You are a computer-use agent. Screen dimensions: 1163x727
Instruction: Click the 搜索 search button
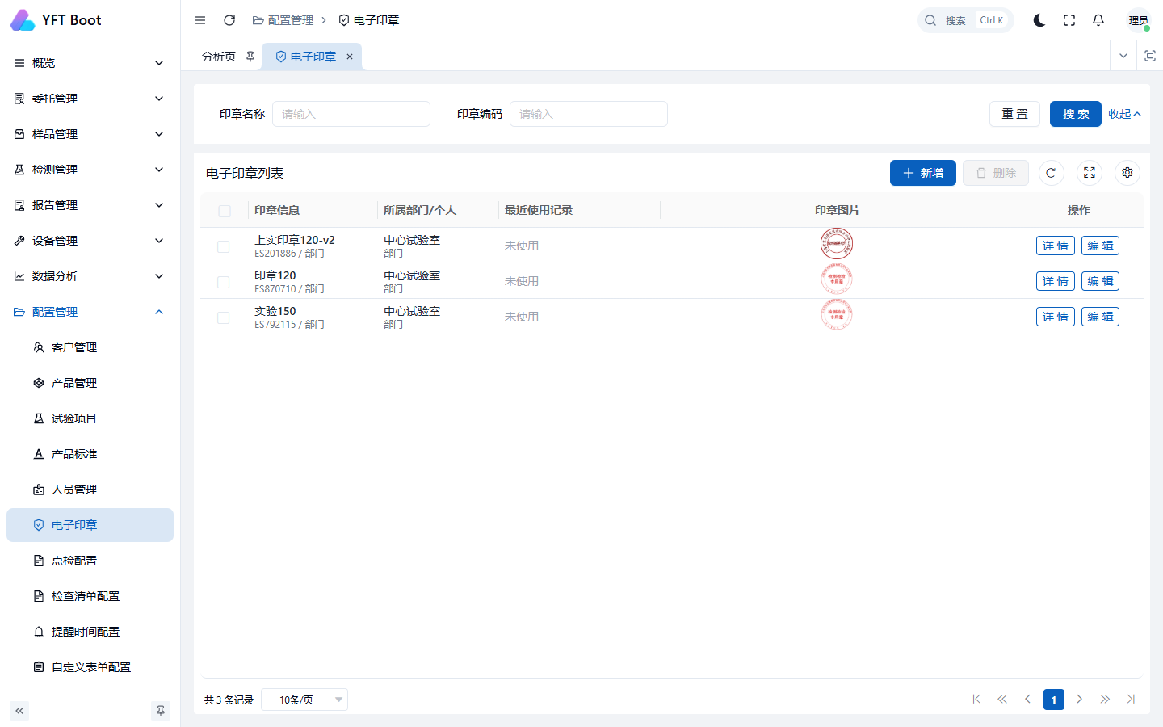pyautogui.click(x=1076, y=114)
